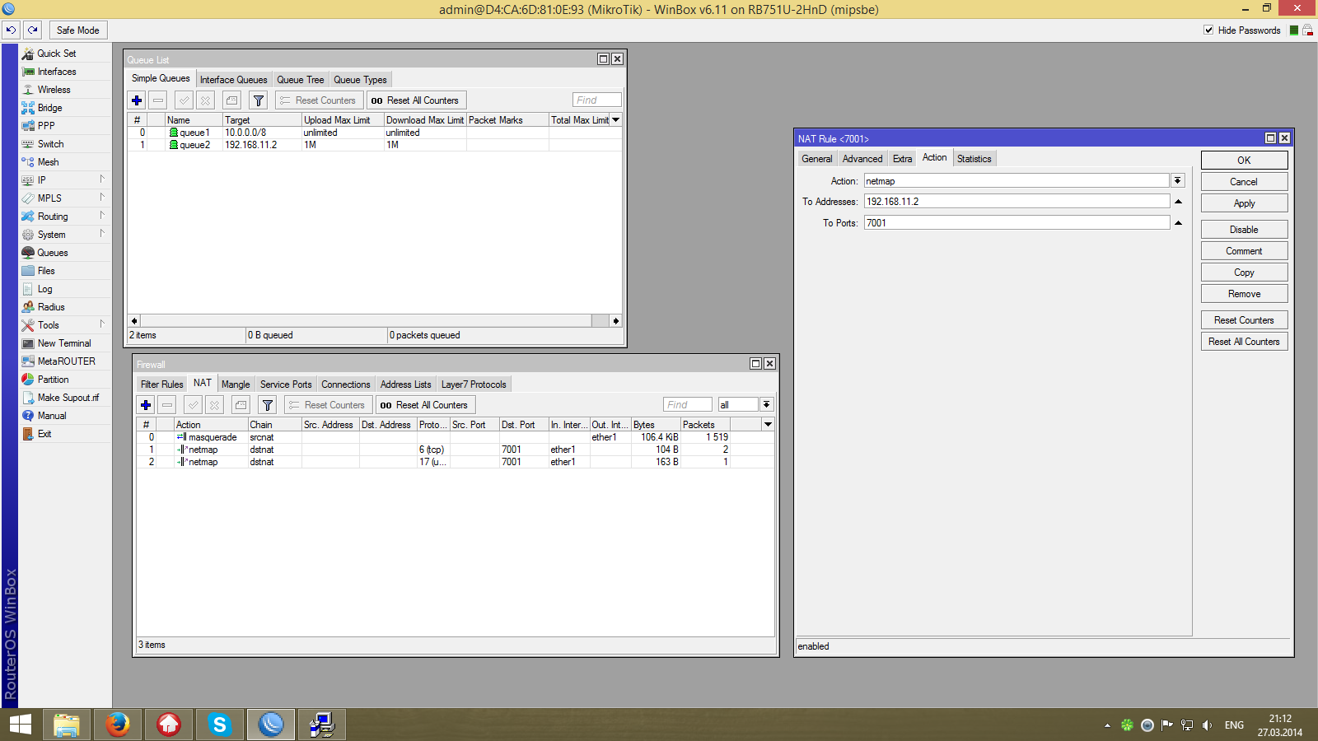
Task: Open Wireless menu in sidebar
Action: [x=54, y=90]
